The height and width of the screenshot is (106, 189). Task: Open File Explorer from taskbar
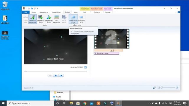click(71, 103)
